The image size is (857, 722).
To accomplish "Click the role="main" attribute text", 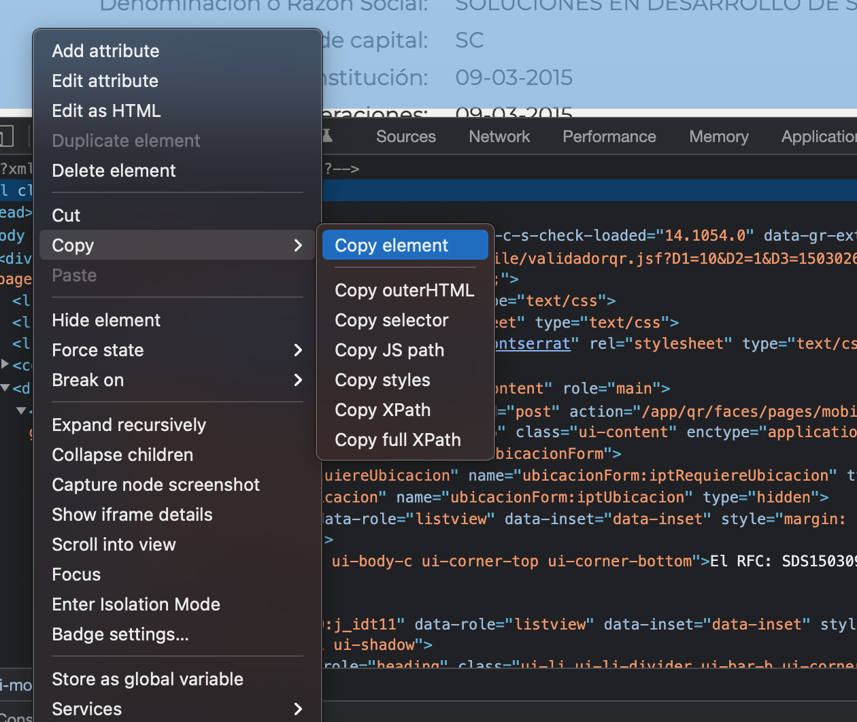I will tap(612, 389).
